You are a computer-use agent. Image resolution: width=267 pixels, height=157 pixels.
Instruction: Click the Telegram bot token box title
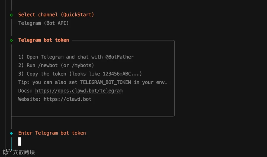pyautogui.click(x=44, y=40)
